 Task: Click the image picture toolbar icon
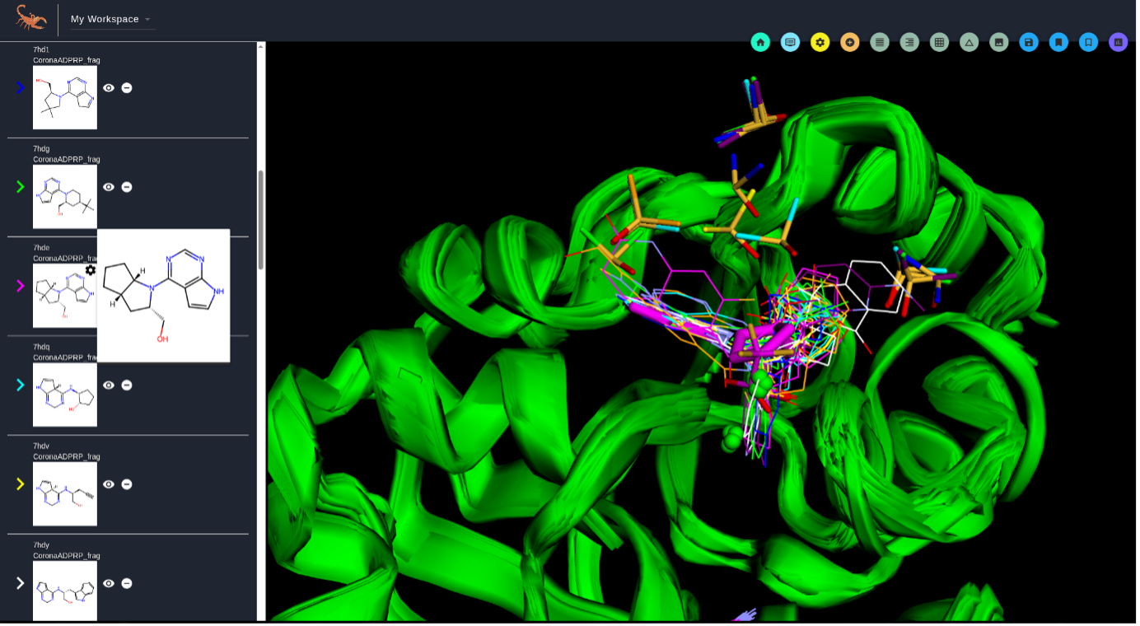999,42
